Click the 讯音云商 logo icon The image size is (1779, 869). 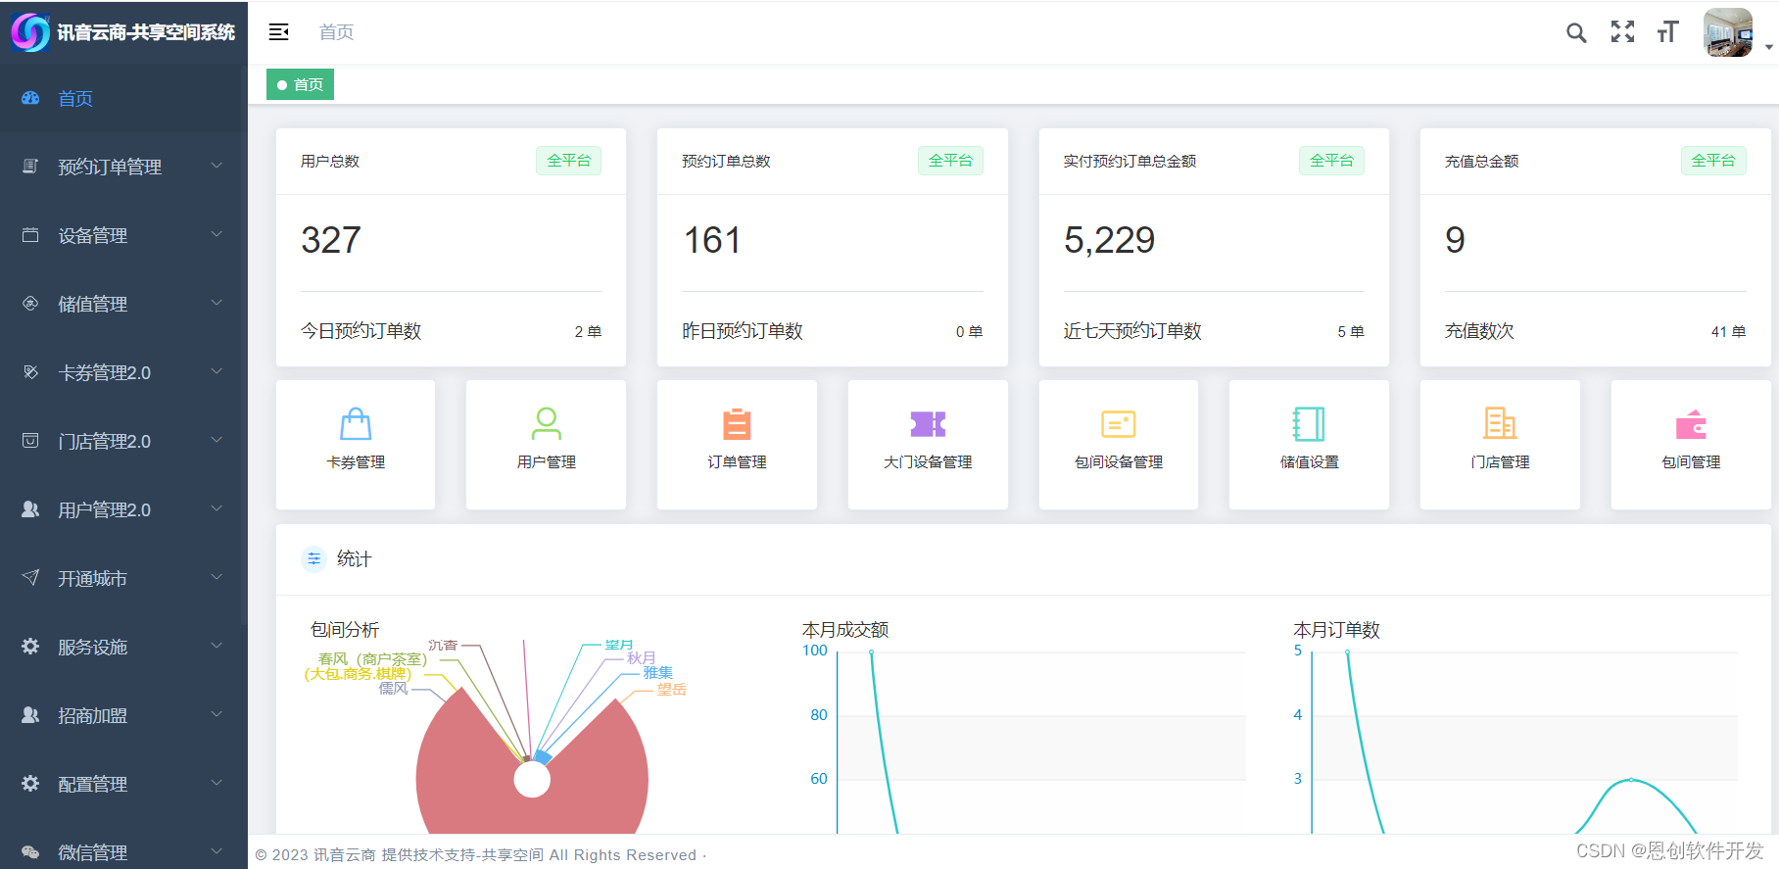pos(30,32)
